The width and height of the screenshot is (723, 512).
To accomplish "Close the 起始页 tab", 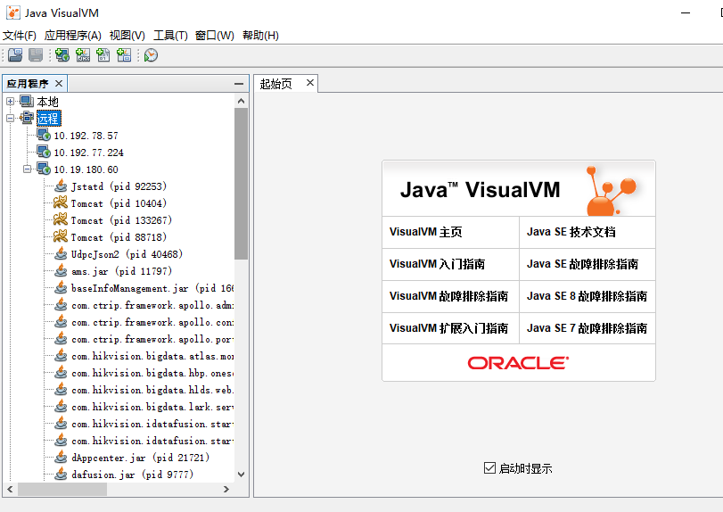I will (310, 83).
